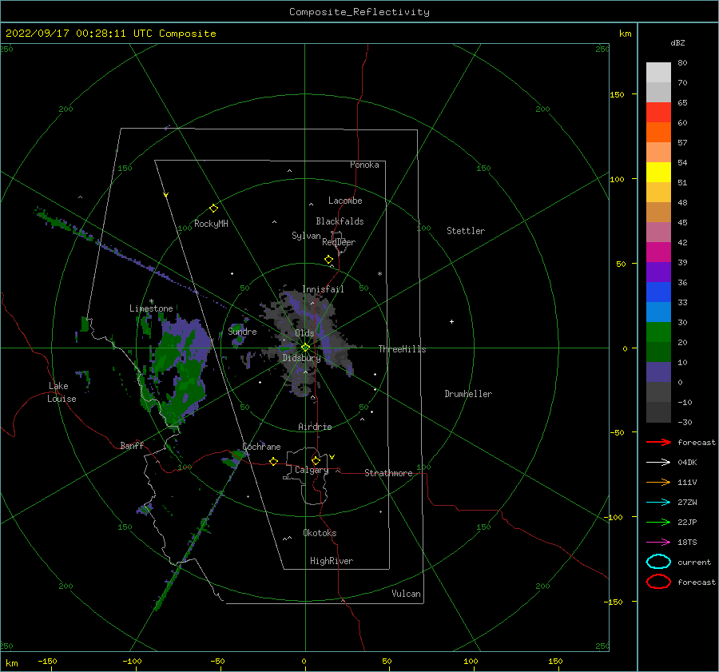Select the Vulcan label

point(406,594)
